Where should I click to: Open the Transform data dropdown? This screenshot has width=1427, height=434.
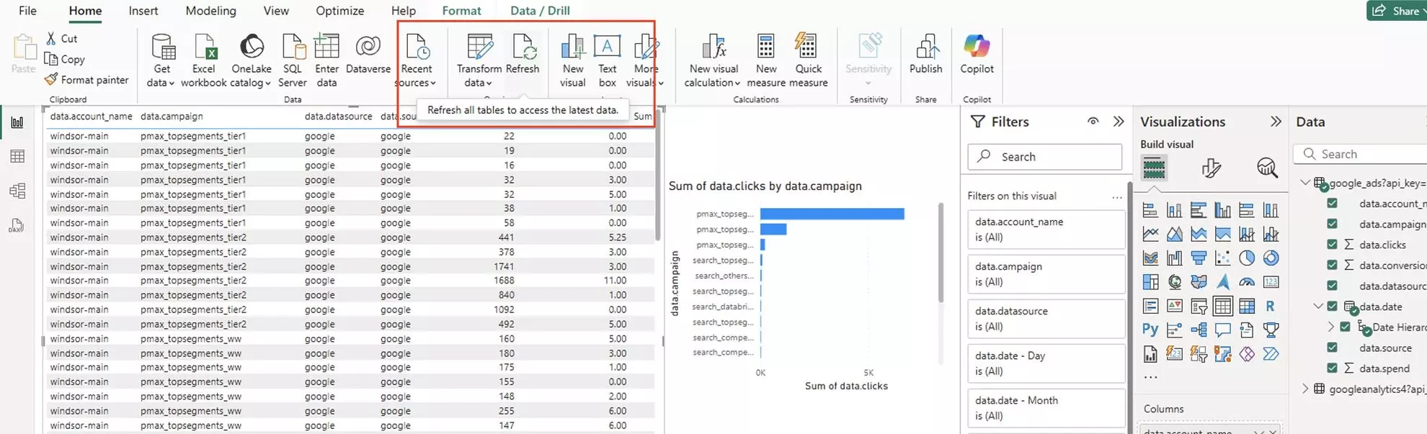(479, 60)
